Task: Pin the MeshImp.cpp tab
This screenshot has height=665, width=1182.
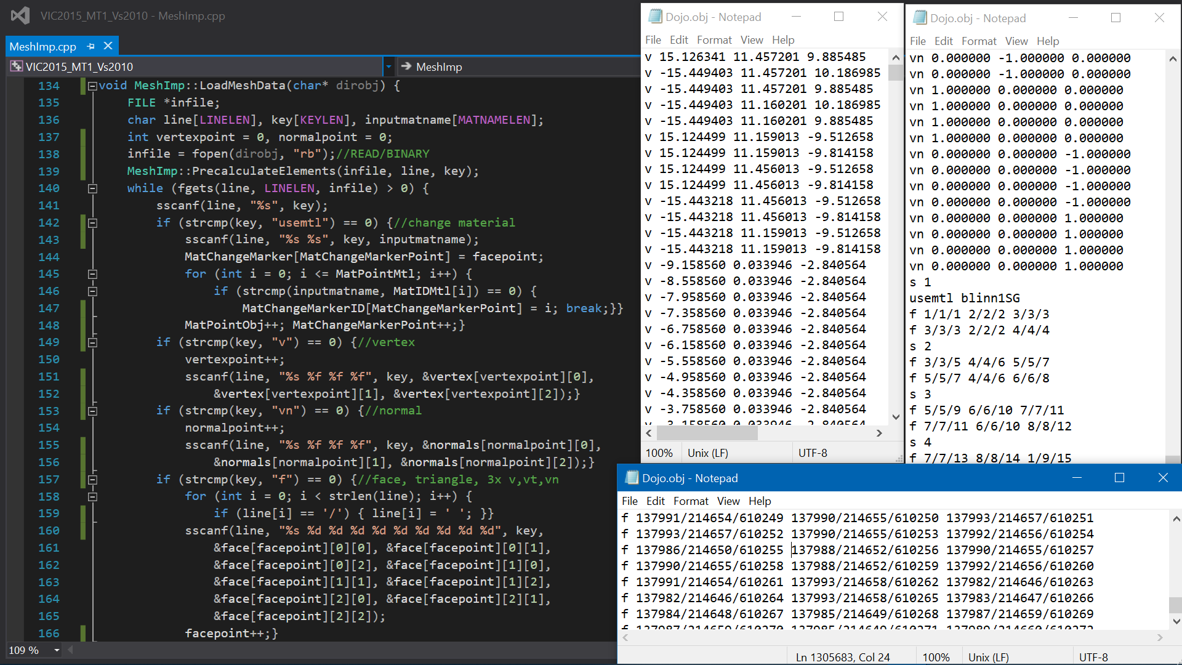Action: tap(91, 46)
